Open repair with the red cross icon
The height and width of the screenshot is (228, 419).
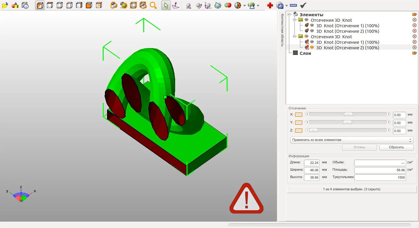[270, 5]
